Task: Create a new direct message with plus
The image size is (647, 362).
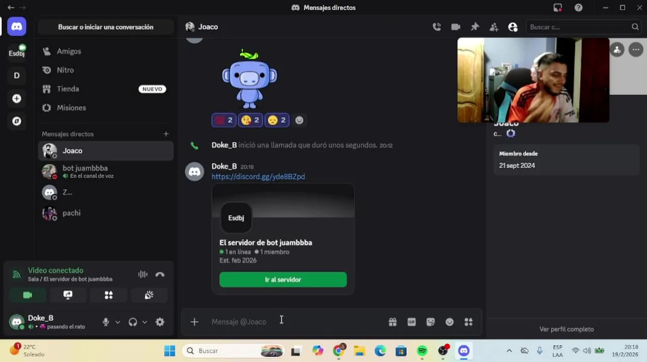Action: 166,134
